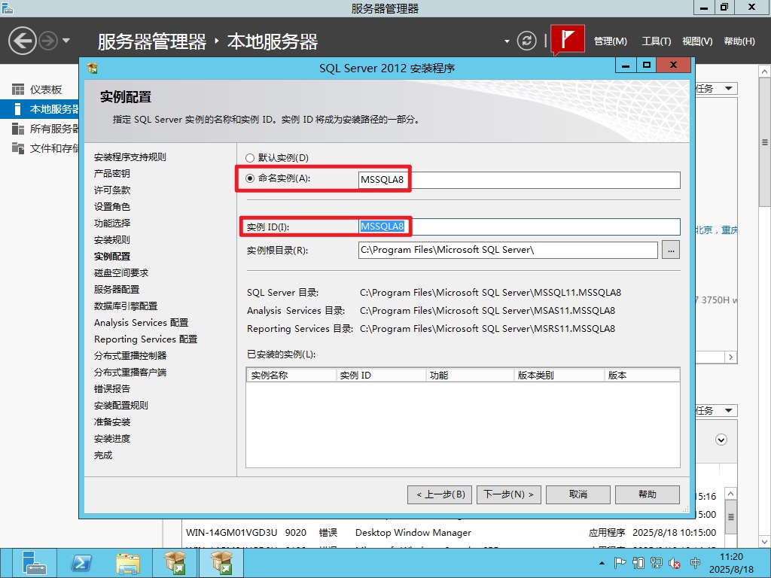
Task: Click the 帮助 button in setup dialog
Action: point(648,494)
